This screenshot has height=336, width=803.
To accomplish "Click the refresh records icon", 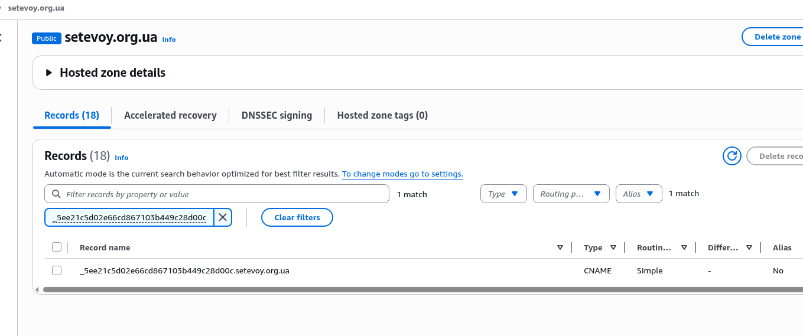I will 732,156.
